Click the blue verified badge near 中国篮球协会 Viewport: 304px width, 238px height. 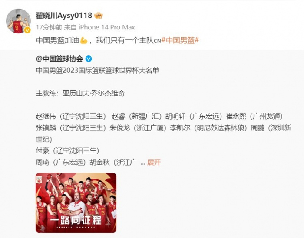(89, 59)
